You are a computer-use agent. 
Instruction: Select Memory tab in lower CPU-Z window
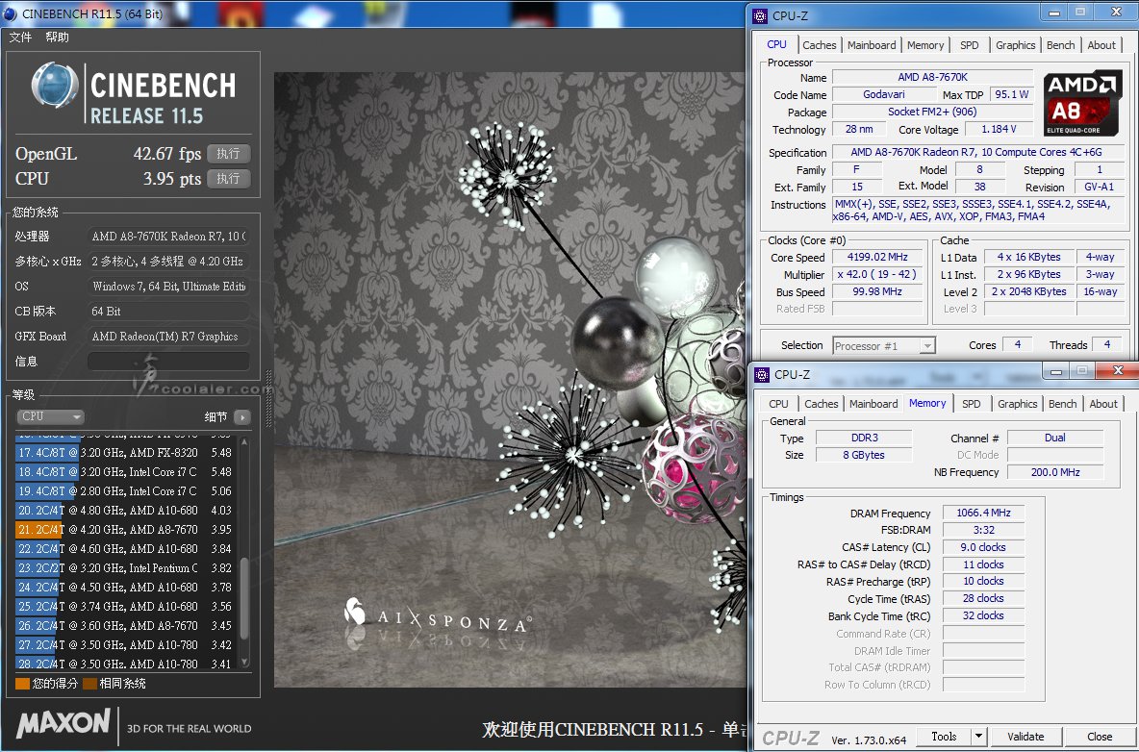(x=927, y=403)
